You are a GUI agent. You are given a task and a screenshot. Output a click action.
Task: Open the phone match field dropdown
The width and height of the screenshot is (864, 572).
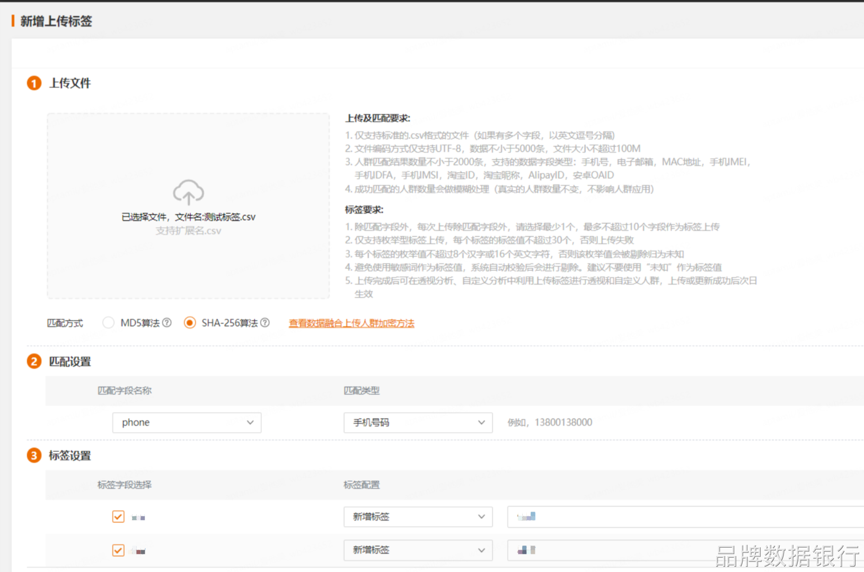(x=187, y=423)
